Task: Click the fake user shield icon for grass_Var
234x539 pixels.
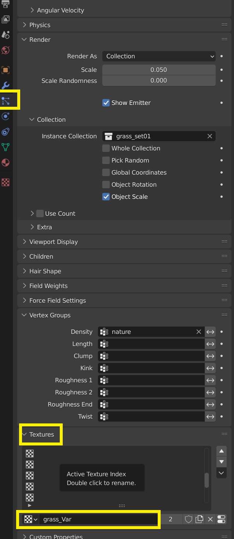Action: pyautogui.click(x=189, y=519)
